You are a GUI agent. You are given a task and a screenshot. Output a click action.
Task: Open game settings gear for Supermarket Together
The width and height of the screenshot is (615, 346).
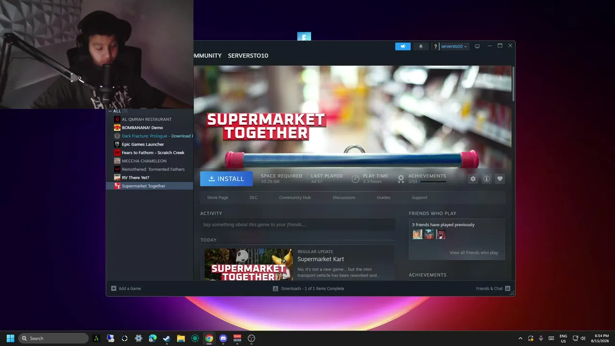point(473,179)
